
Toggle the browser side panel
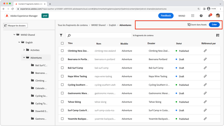point(204,9)
